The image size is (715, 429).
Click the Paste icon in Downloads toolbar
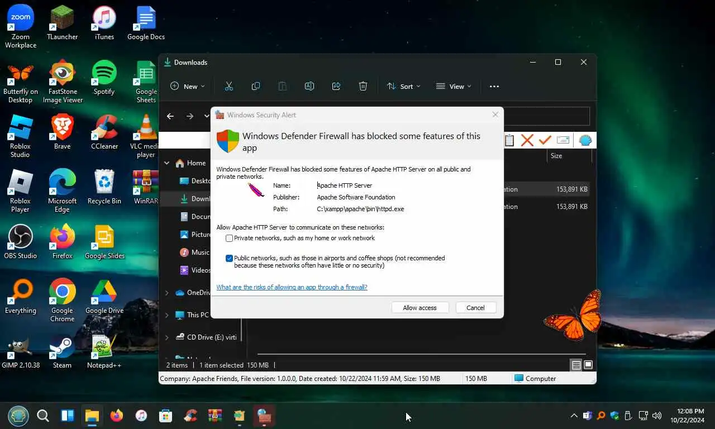coord(283,86)
